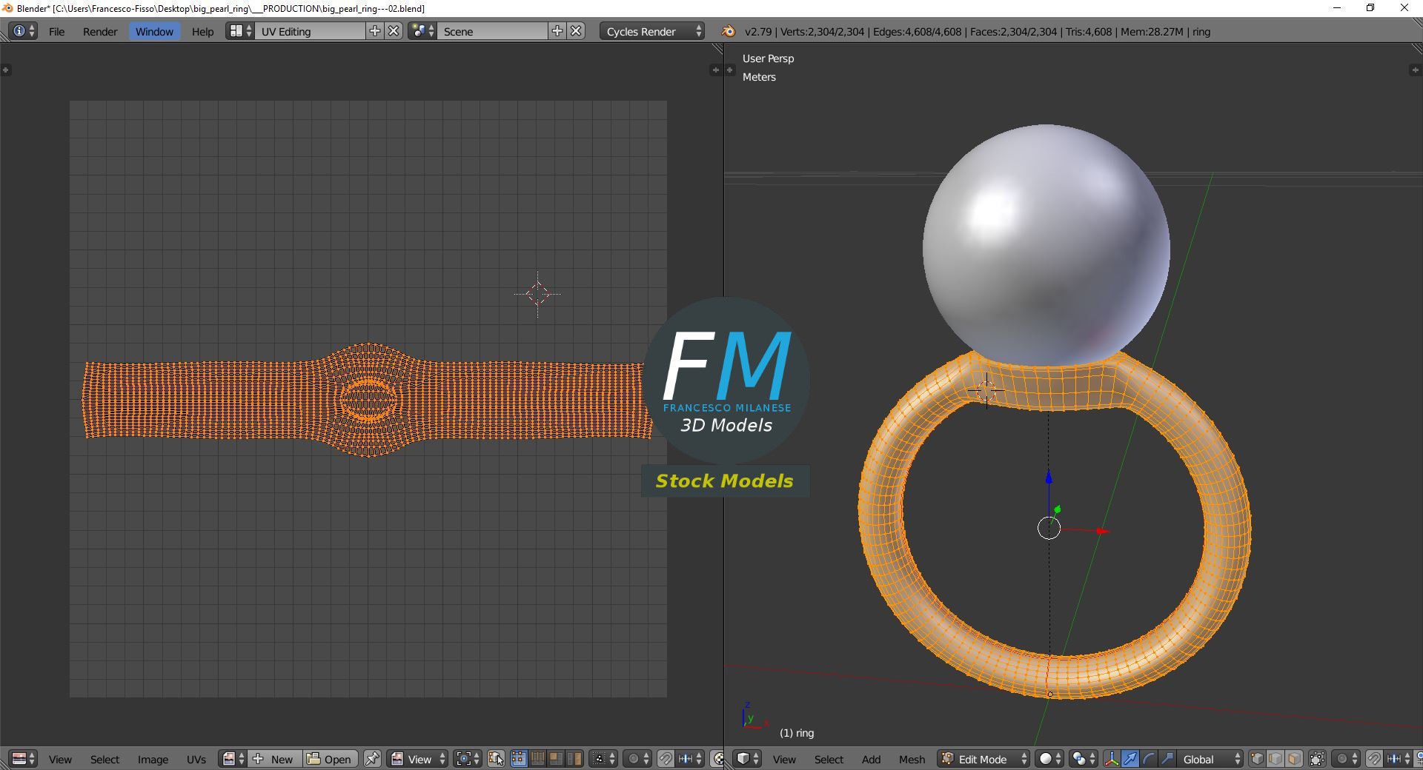Image resolution: width=1423 pixels, height=770 pixels.
Task: Delete the current scene
Action: click(x=576, y=31)
